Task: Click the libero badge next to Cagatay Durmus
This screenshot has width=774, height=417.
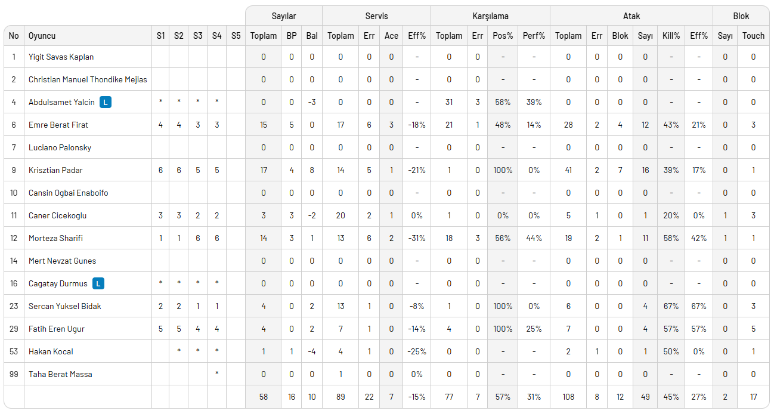Action: 98,283
